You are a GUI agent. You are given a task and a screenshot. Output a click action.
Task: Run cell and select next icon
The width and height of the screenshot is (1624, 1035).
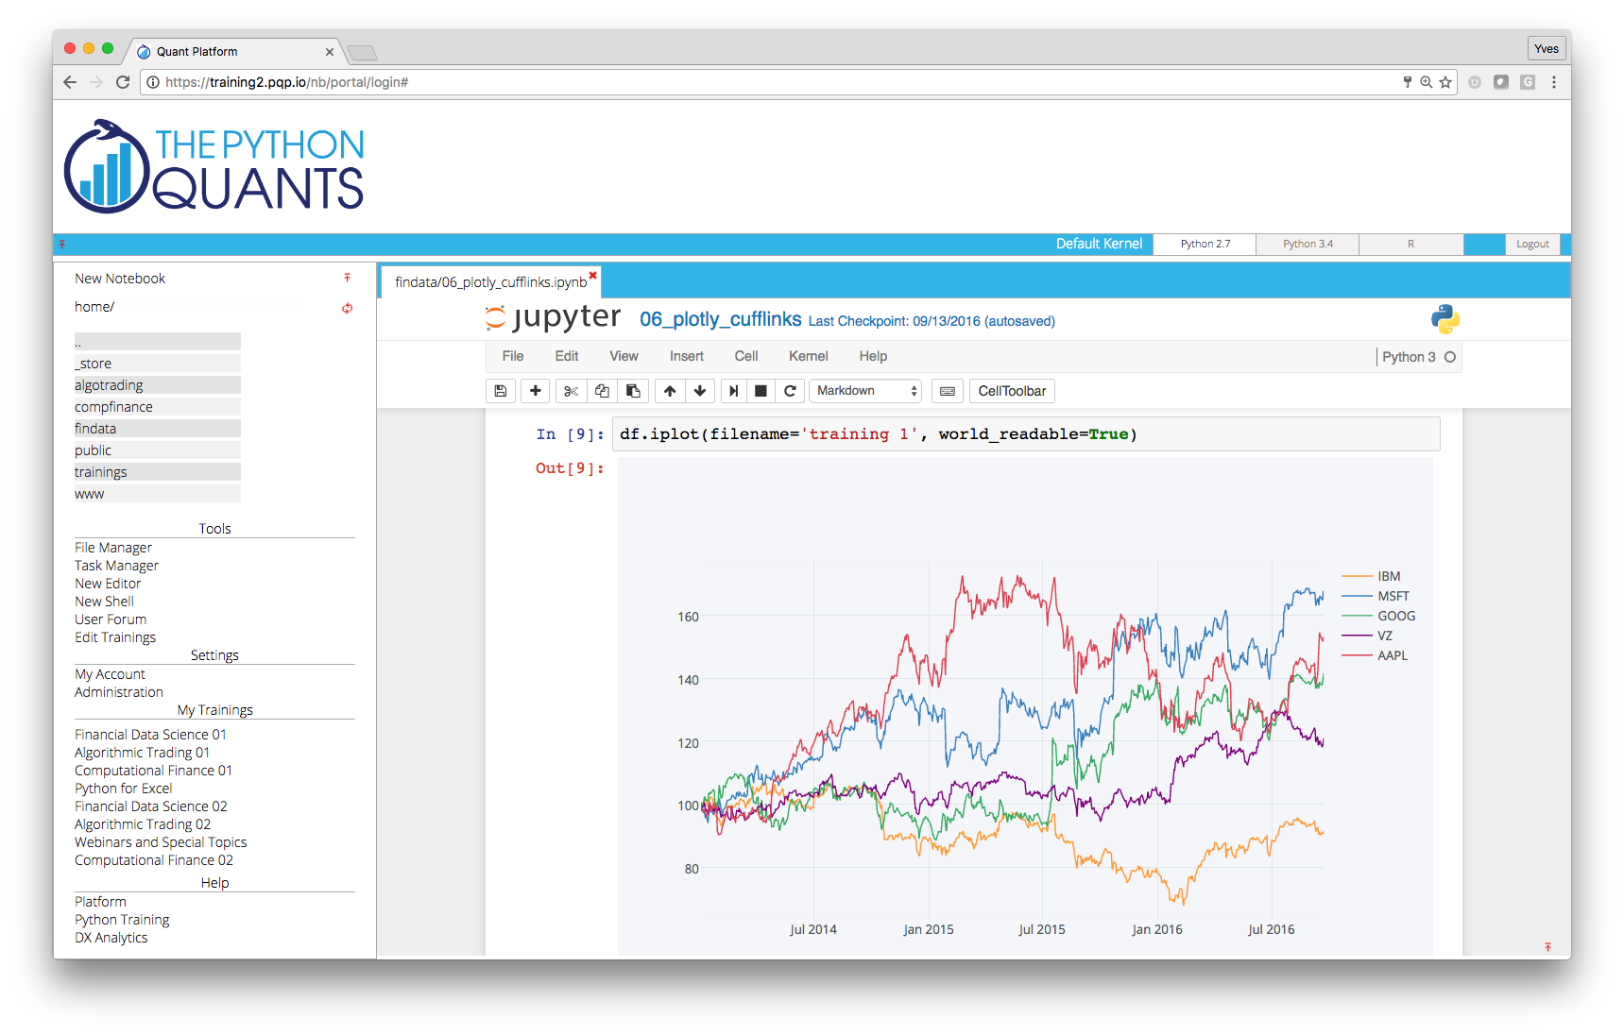coord(734,391)
